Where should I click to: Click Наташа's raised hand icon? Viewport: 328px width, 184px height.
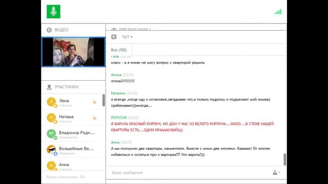(x=94, y=118)
